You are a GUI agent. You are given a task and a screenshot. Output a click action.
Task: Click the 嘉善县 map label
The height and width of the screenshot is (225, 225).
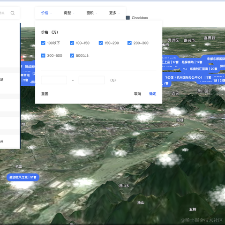(x=210, y=38)
